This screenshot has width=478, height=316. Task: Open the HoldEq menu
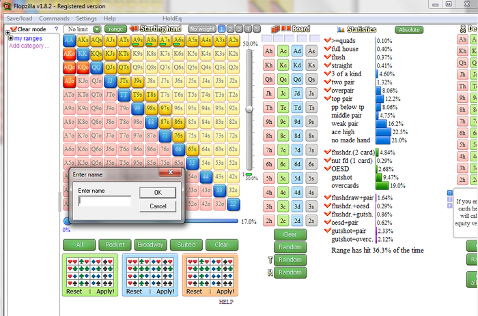point(172,18)
